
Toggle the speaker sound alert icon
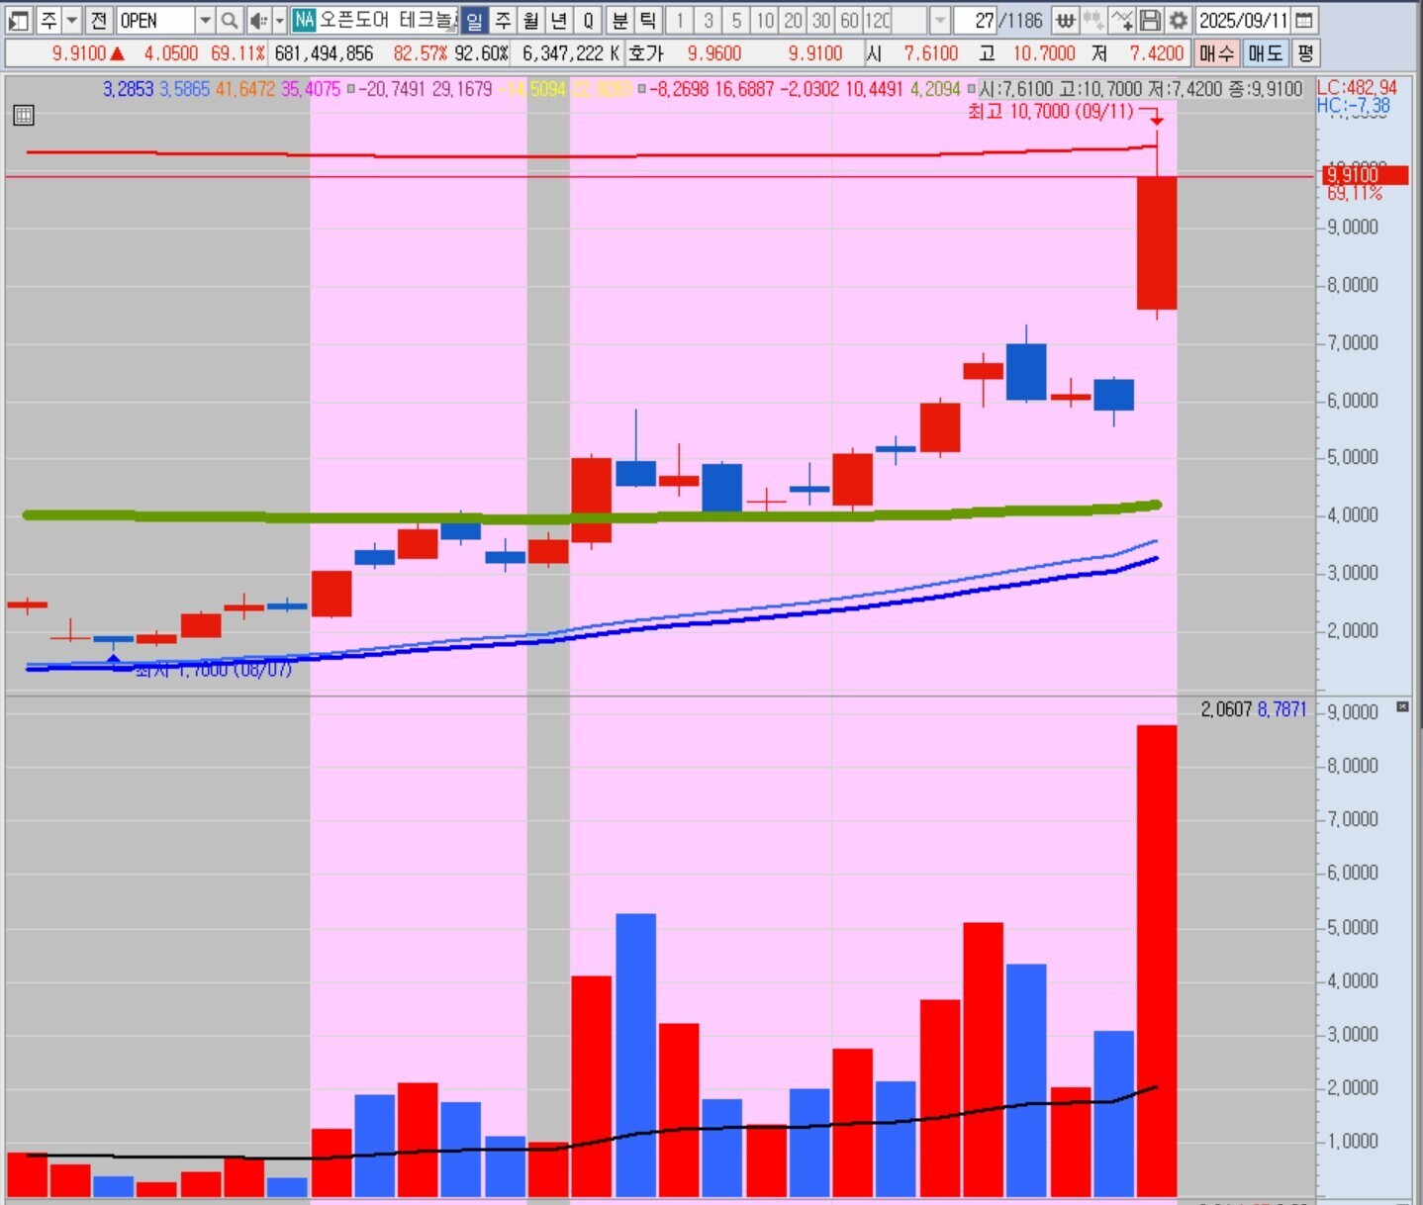tap(257, 20)
